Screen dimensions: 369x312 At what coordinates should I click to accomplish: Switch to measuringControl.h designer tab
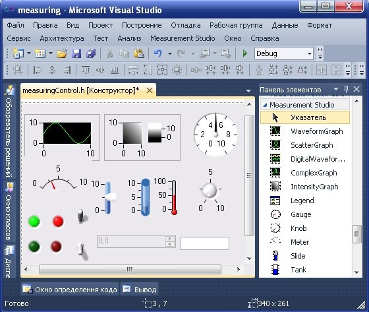coord(81,90)
